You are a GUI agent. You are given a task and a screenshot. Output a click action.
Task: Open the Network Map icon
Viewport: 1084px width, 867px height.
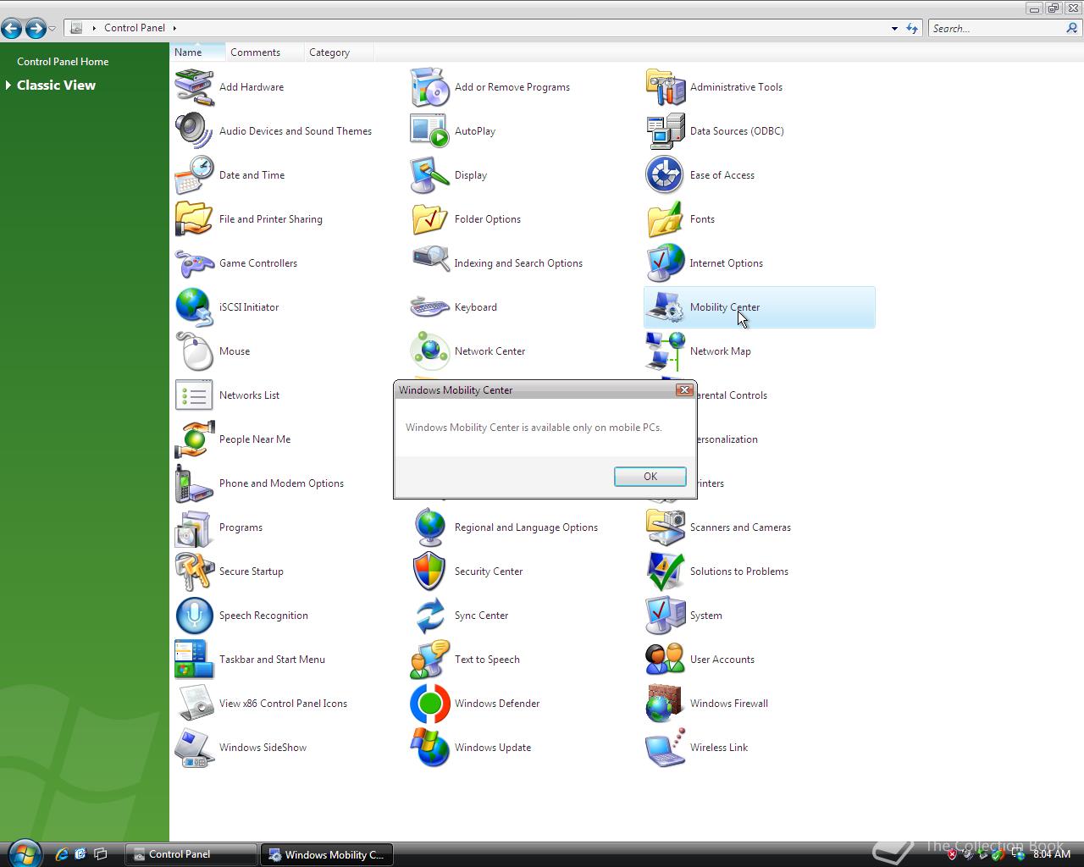coord(665,351)
